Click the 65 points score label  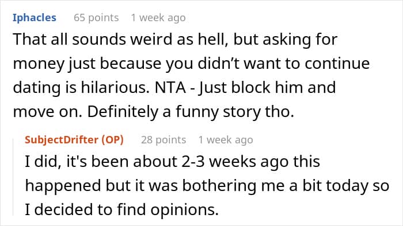96,18
